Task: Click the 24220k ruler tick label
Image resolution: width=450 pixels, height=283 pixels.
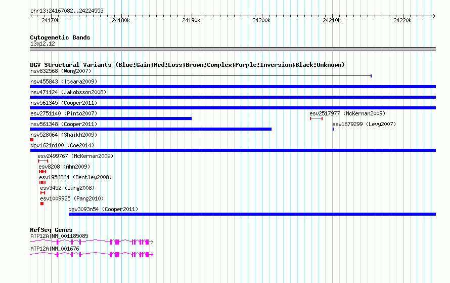Action: [x=402, y=20]
